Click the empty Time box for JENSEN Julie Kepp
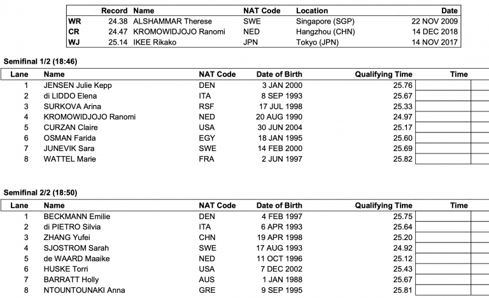Viewport: 489px width, 298px height. pyautogui.click(x=443, y=85)
